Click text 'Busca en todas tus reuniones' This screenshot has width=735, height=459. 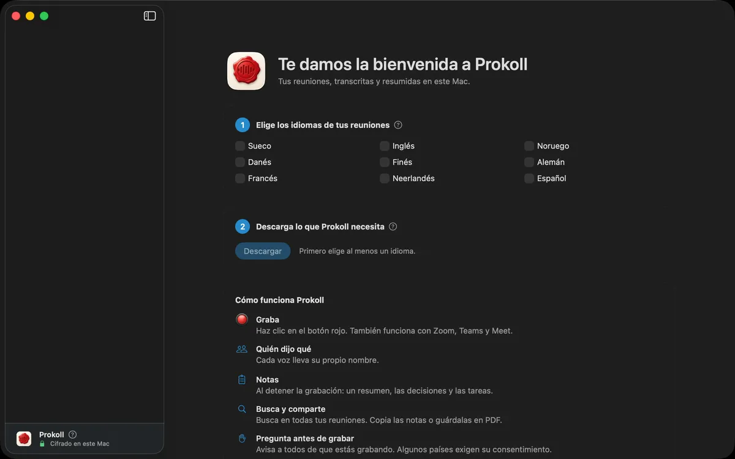point(312,420)
